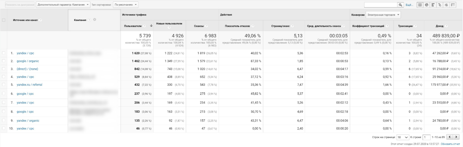Viewport: 463px width, 147px height.
Task: Open the Дополнительный параметр: Кампания dropdown
Action: coord(63,5)
